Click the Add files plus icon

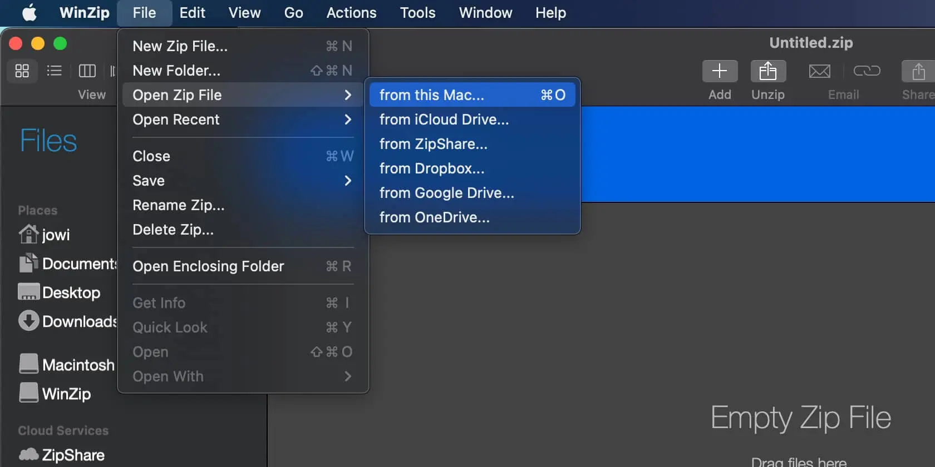tap(720, 71)
